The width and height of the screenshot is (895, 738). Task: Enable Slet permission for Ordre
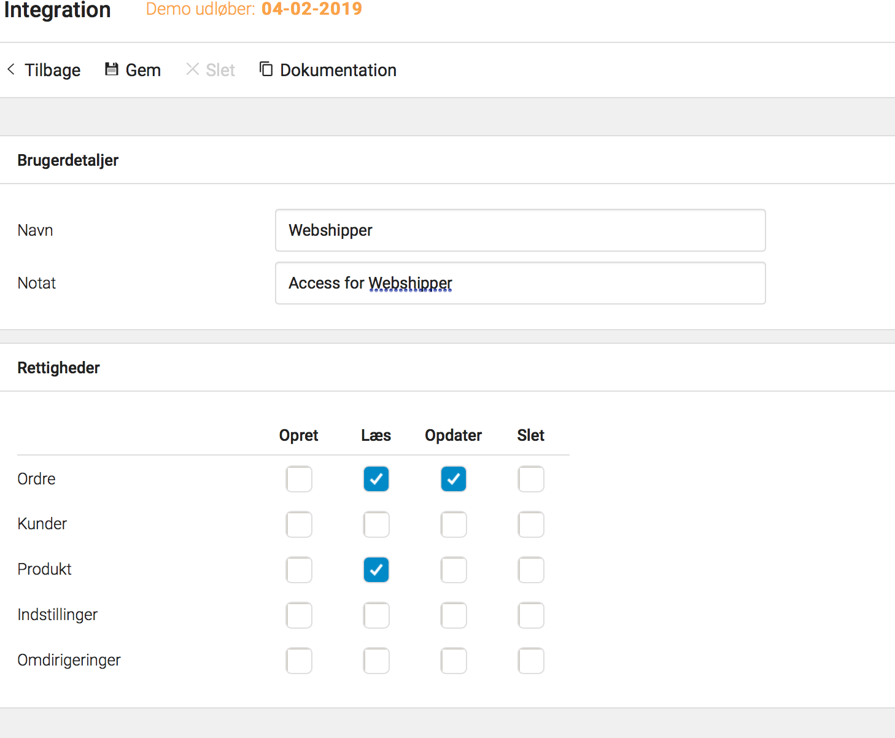pyautogui.click(x=531, y=479)
